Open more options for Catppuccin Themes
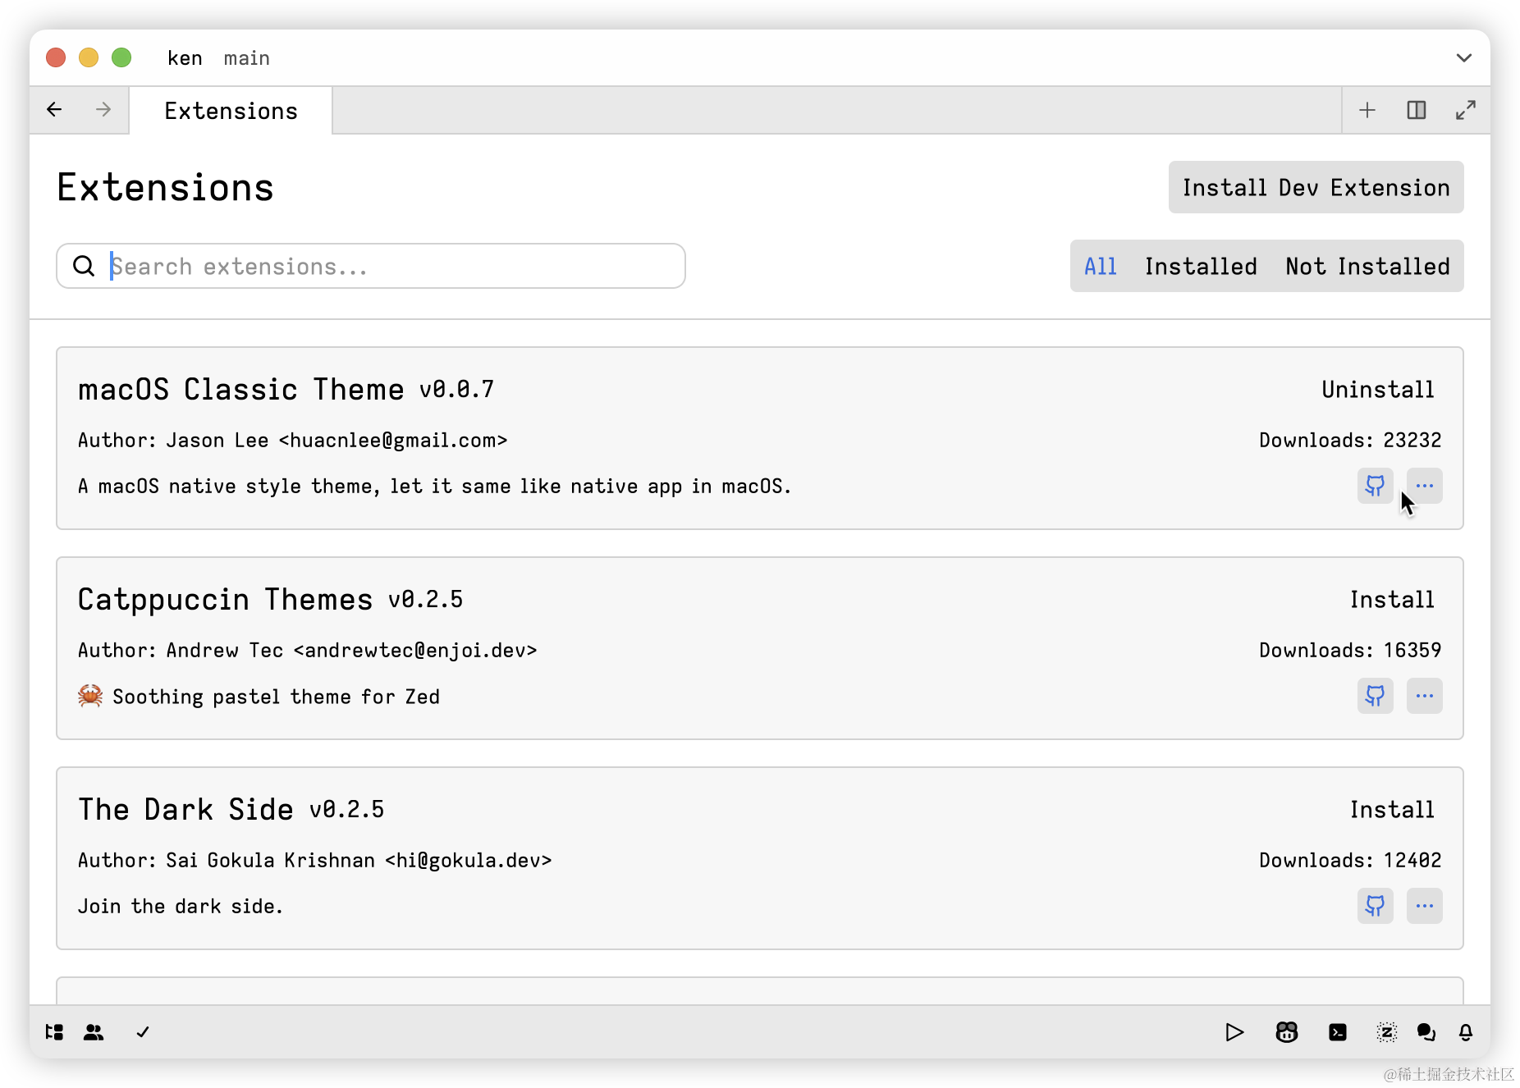This screenshot has height=1088, width=1520. click(x=1425, y=696)
